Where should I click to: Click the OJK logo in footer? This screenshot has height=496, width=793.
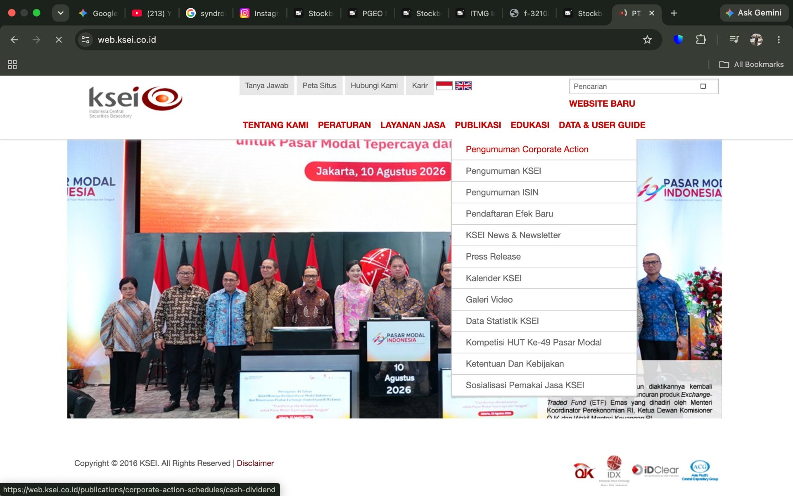(584, 471)
